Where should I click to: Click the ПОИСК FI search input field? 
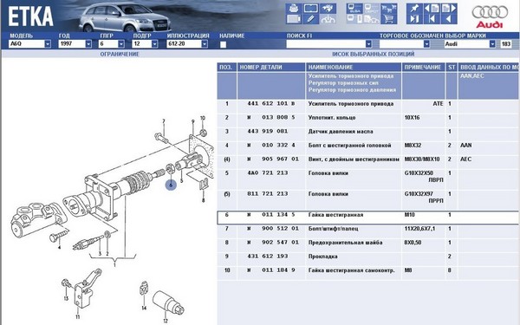pos(329,44)
